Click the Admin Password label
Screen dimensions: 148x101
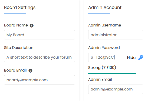coord(104,48)
